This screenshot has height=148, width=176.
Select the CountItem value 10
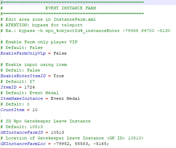pos(35,110)
